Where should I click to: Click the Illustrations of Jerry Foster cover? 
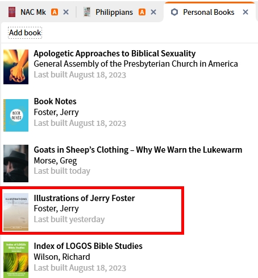click(x=16, y=212)
